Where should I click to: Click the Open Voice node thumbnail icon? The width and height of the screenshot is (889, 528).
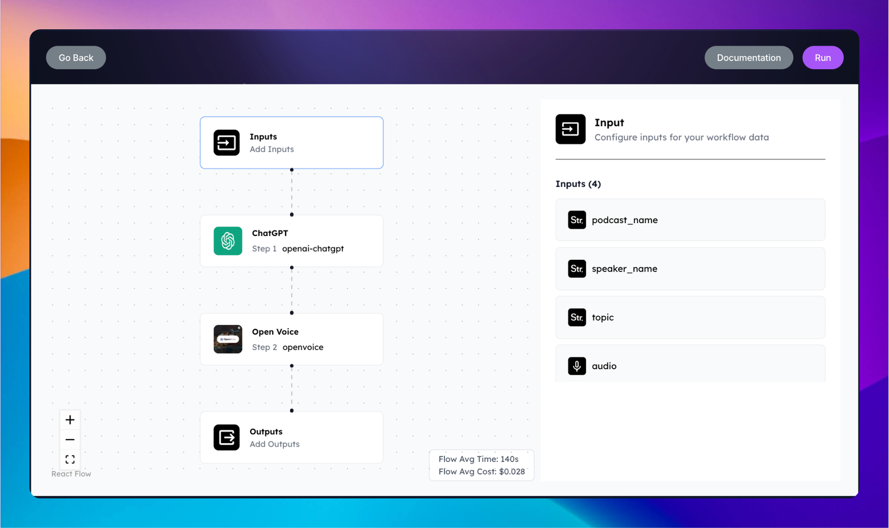(x=228, y=339)
